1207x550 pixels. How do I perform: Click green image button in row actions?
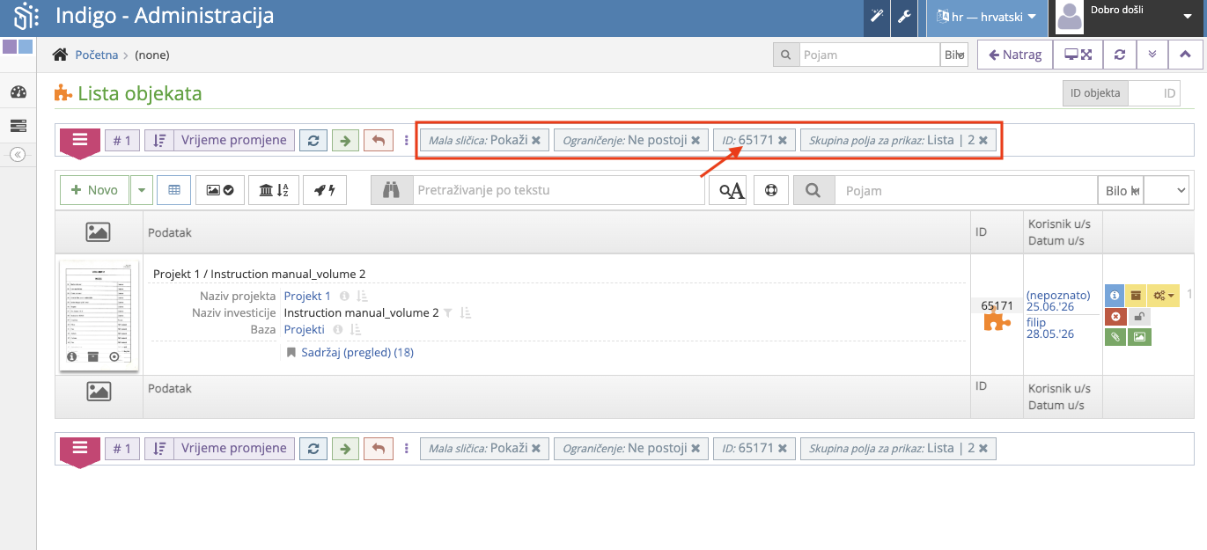pyautogui.click(x=1139, y=336)
